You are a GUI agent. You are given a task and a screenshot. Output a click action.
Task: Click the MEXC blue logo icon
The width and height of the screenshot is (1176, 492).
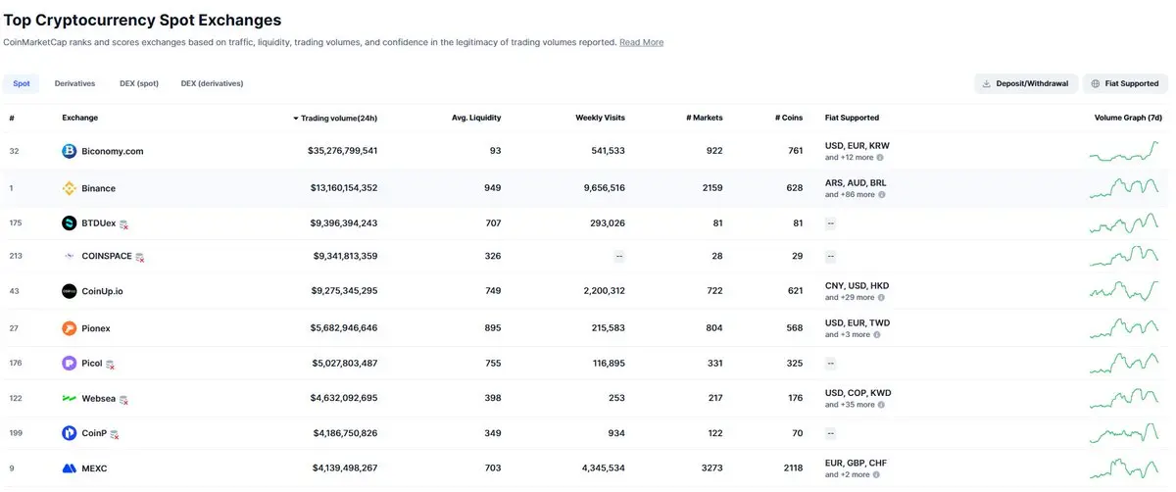click(x=70, y=468)
